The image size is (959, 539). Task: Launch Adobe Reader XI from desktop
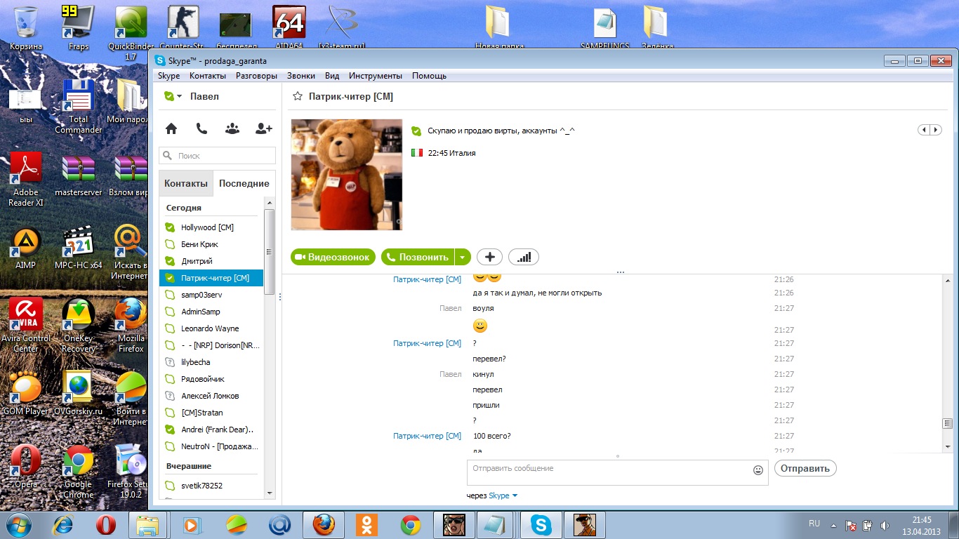click(x=26, y=180)
